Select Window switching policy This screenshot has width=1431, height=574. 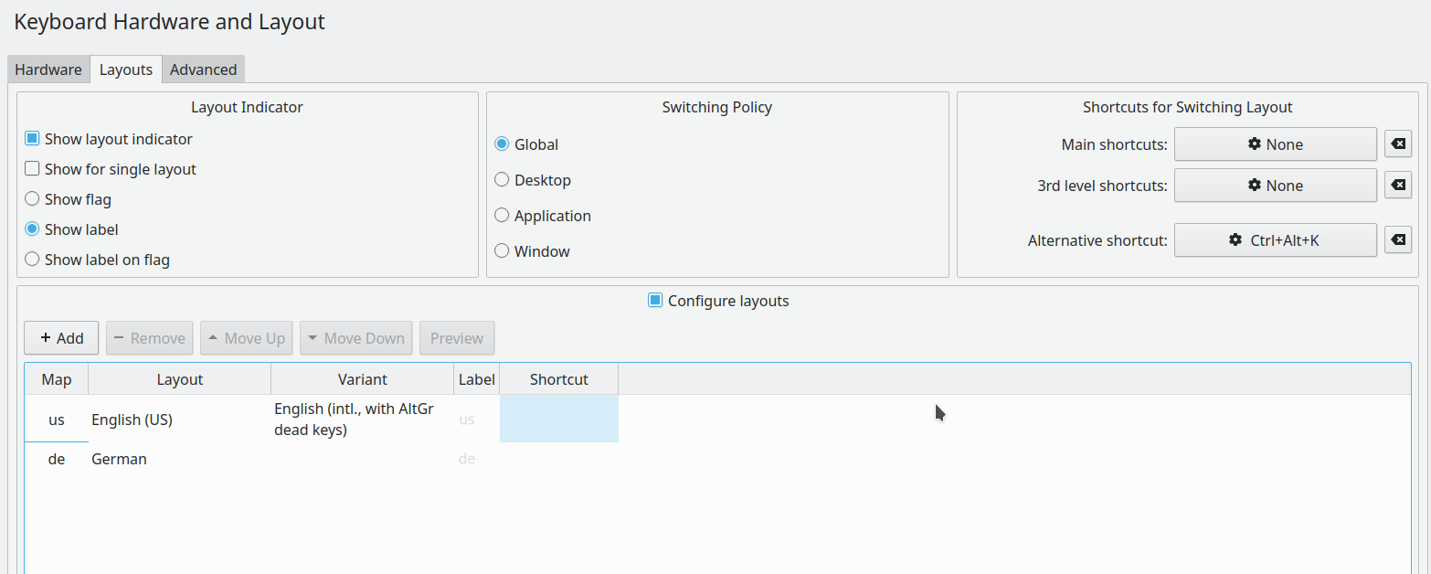click(x=502, y=251)
